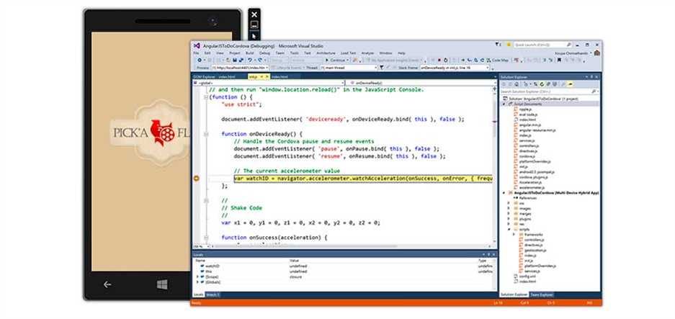Open the Project menu

click(235, 53)
